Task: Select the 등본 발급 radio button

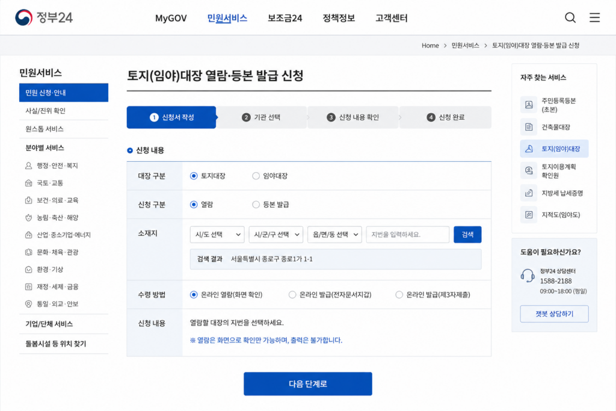Action: click(x=256, y=205)
